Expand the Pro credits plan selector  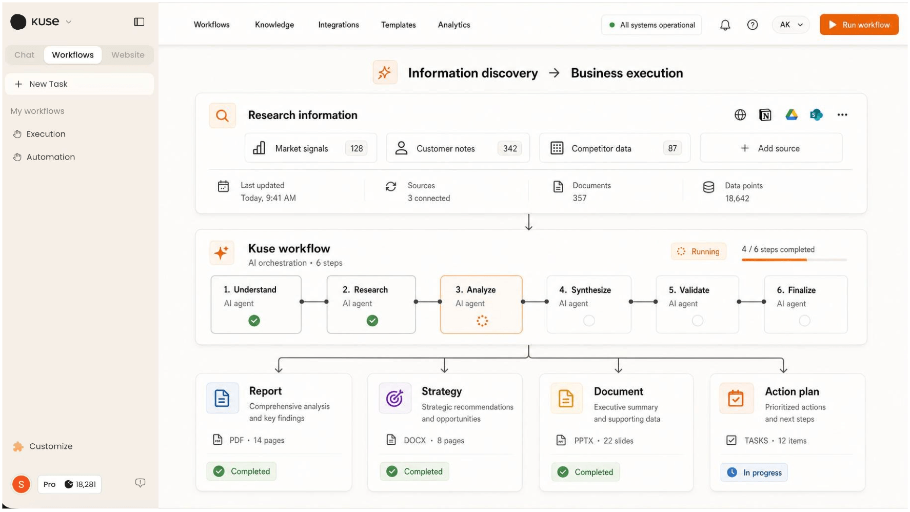pos(69,484)
